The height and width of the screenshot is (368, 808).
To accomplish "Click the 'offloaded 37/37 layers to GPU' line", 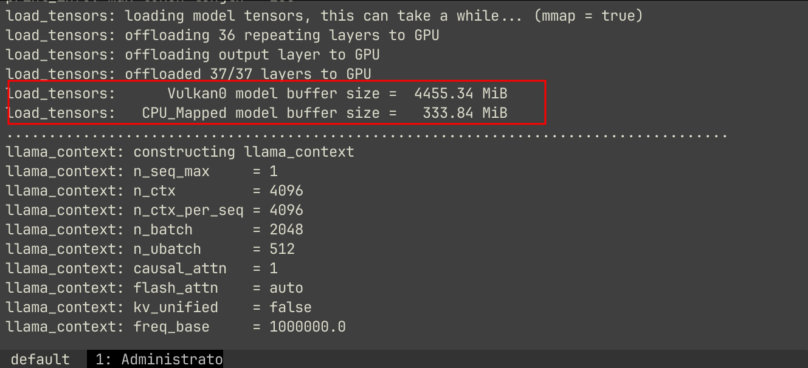I will tap(248, 74).
